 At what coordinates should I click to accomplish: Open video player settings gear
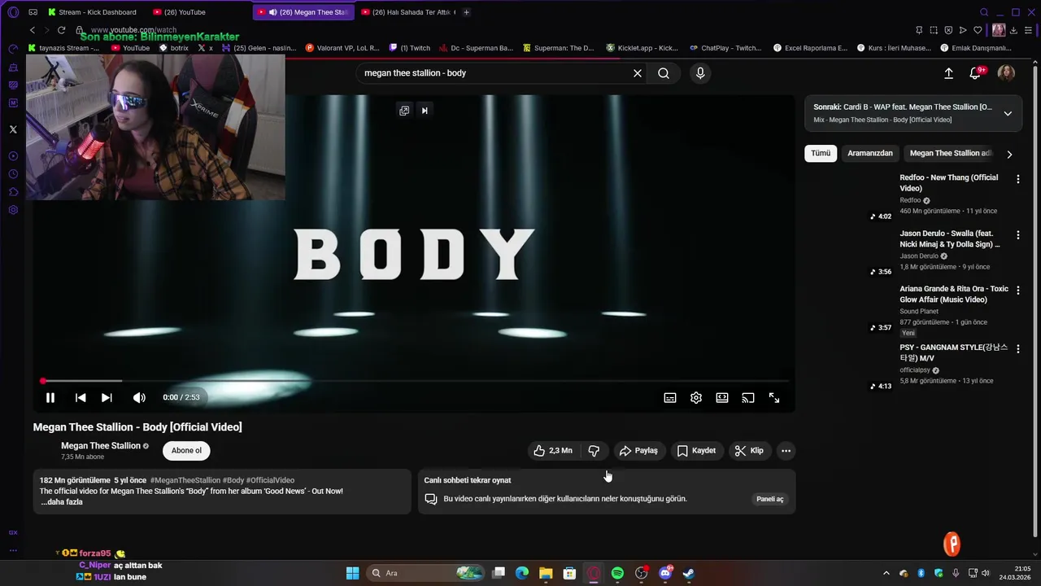(696, 398)
